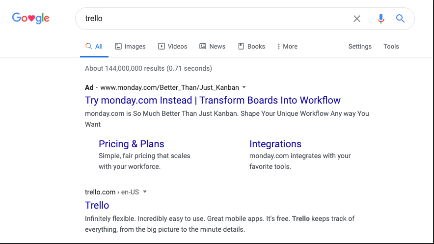The image size is (434, 244).
Task: Open the Pricing & Plans sitelink
Action: click(132, 144)
